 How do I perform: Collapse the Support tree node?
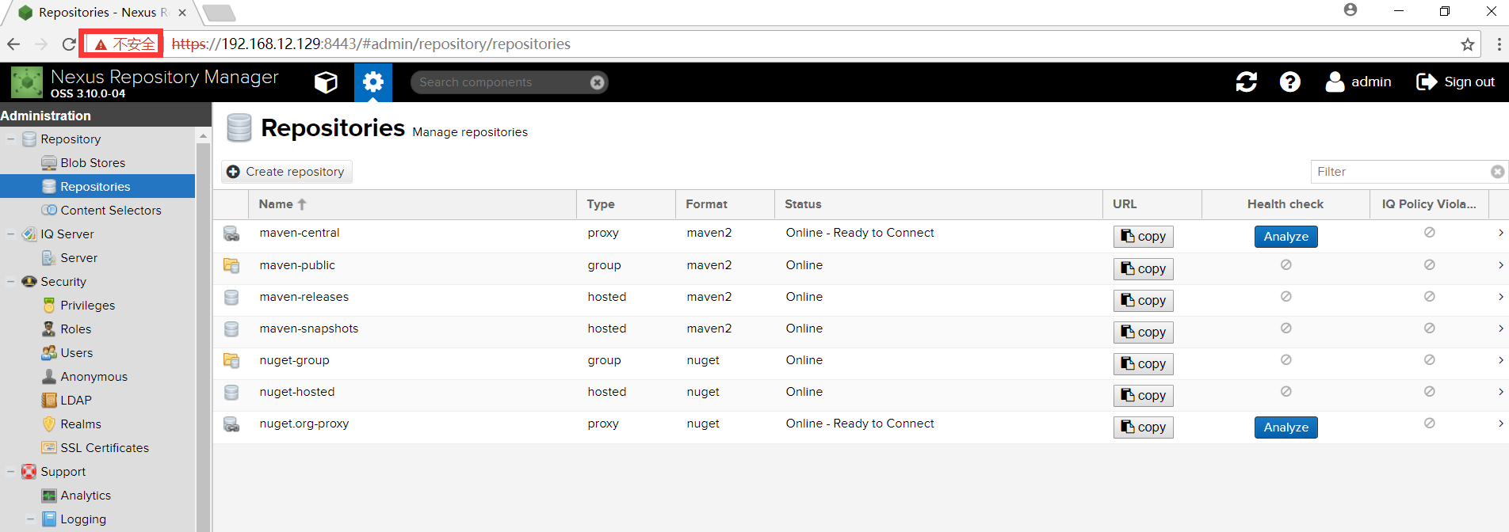click(x=11, y=472)
